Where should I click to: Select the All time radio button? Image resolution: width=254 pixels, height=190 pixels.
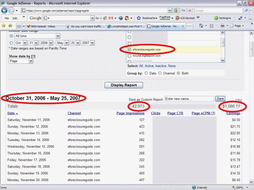[11, 36]
